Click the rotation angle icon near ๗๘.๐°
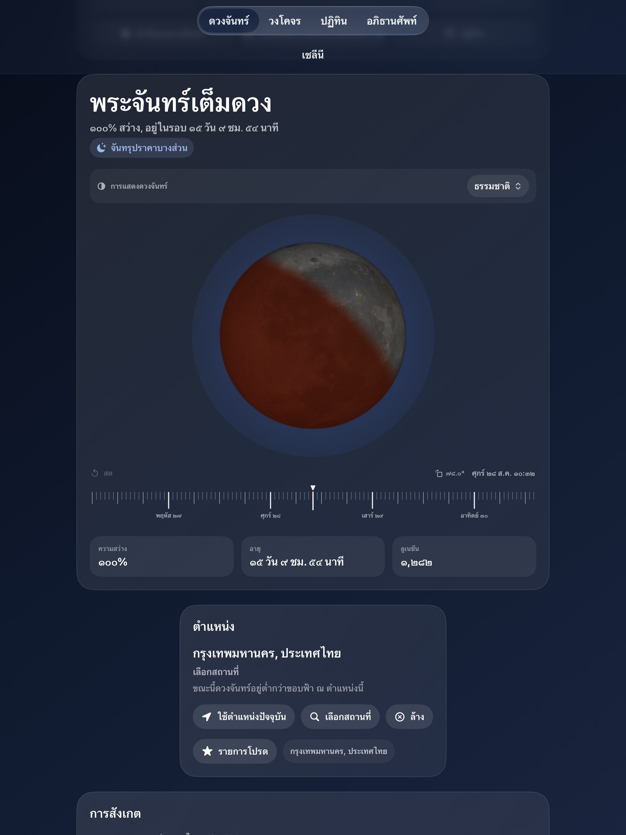Screen dimensions: 626x835 pyautogui.click(x=439, y=473)
